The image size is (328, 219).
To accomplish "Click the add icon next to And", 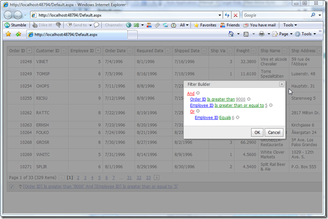I will click(198, 93).
